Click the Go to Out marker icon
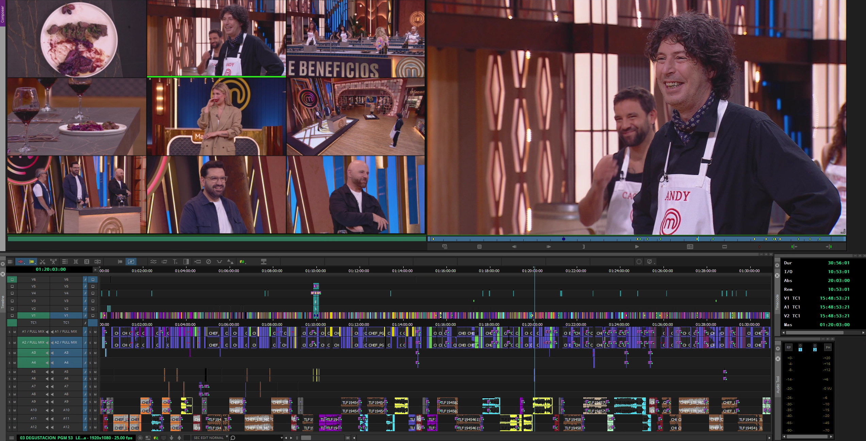 (829, 247)
